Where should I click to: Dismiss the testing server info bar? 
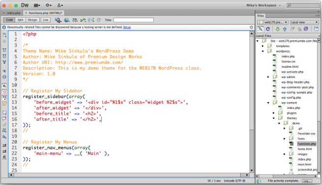click(x=251, y=27)
